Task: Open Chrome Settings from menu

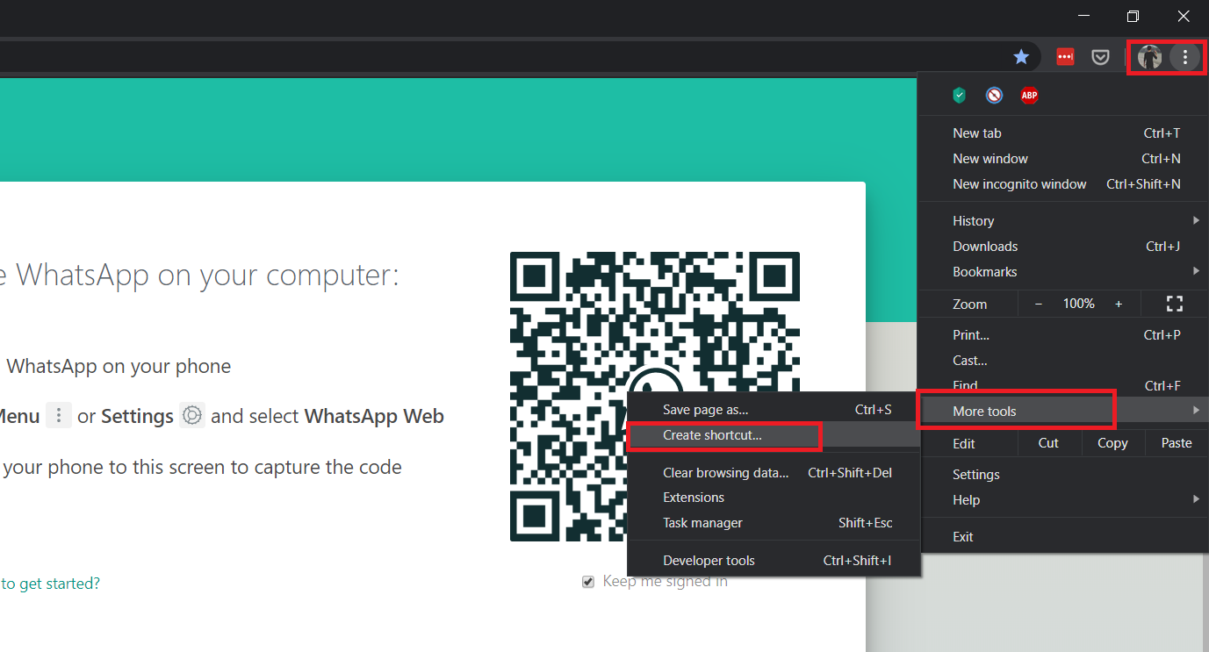Action: point(1063,474)
